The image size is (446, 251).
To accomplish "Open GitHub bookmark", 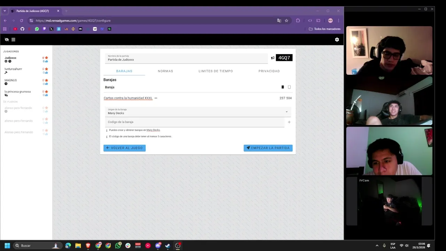I will click(22, 29).
